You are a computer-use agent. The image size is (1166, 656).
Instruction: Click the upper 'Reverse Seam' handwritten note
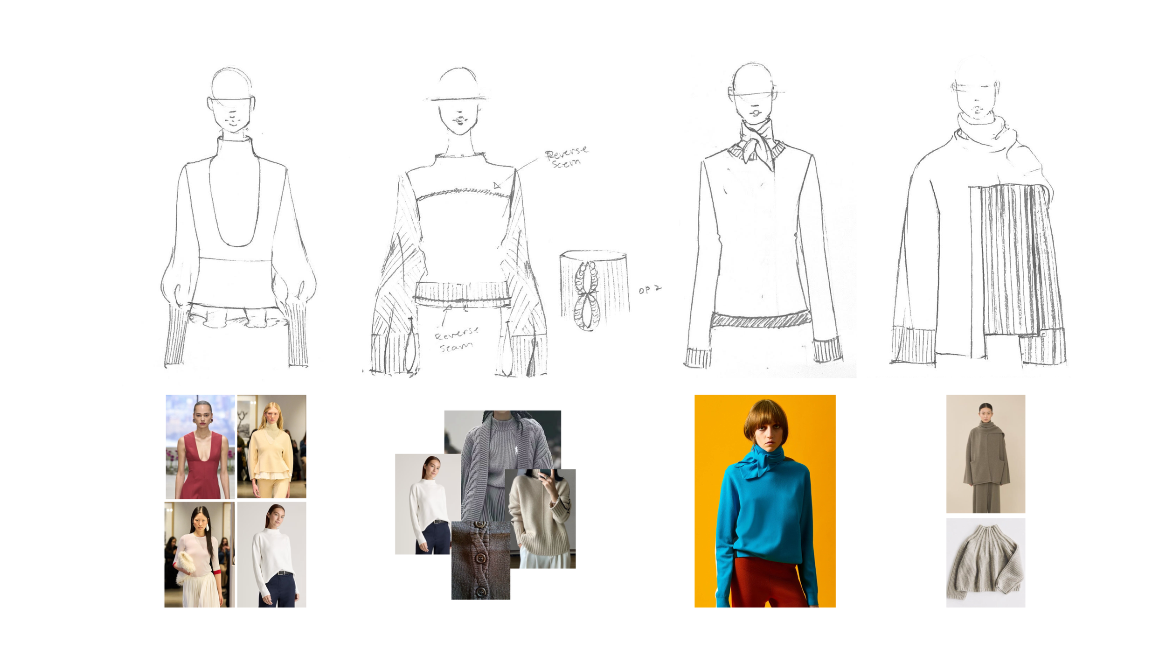point(567,157)
